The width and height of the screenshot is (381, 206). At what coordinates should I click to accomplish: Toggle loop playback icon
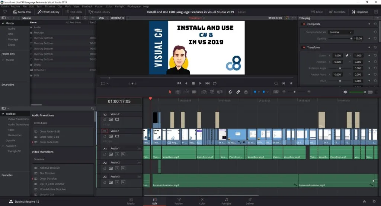point(215,83)
